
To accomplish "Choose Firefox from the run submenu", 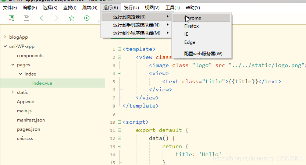I will [x=191, y=26].
